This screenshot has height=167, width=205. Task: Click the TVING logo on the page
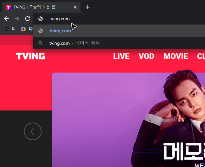pos(30,56)
